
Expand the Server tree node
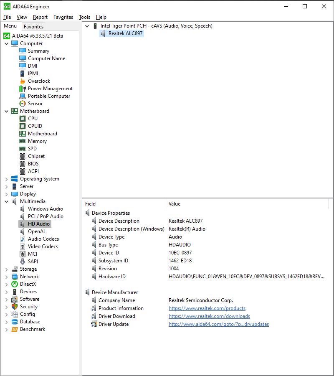click(x=6, y=186)
